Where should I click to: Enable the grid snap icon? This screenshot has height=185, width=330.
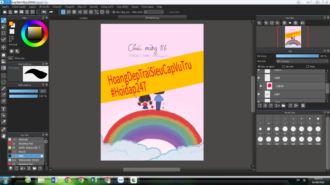pos(74,12)
